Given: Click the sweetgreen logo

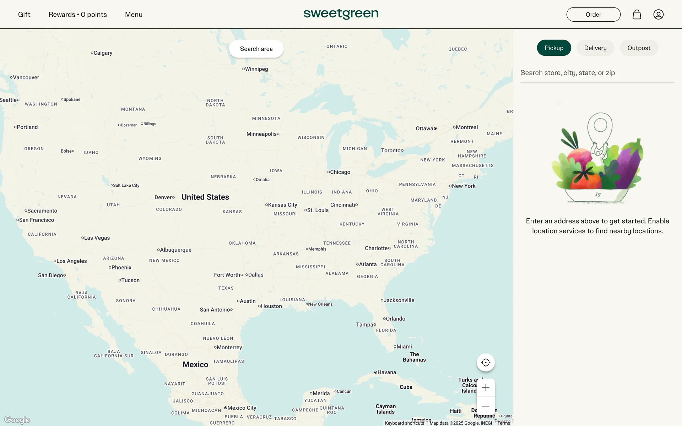Looking at the screenshot, I should 341,14.
